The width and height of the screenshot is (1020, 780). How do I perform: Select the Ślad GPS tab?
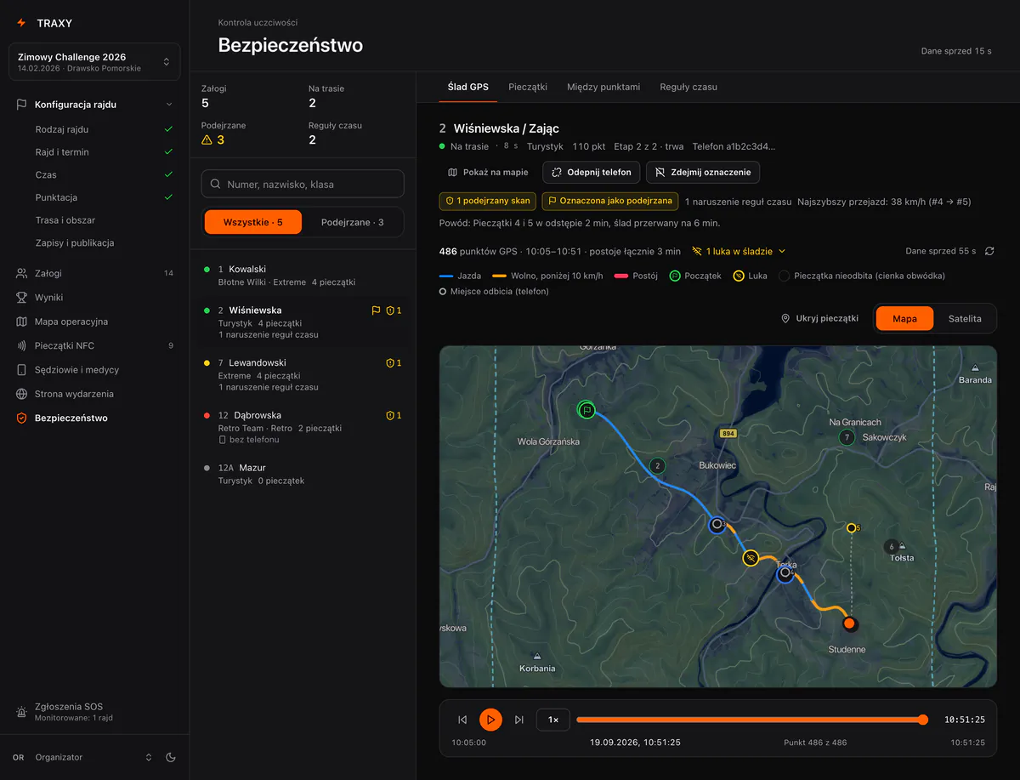[x=468, y=87]
